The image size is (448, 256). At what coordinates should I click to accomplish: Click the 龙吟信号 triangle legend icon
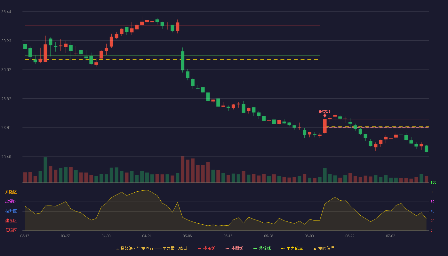click(x=315, y=248)
